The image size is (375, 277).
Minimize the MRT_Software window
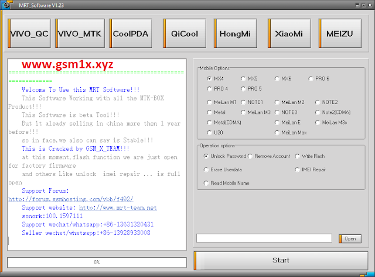coord(357,5)
